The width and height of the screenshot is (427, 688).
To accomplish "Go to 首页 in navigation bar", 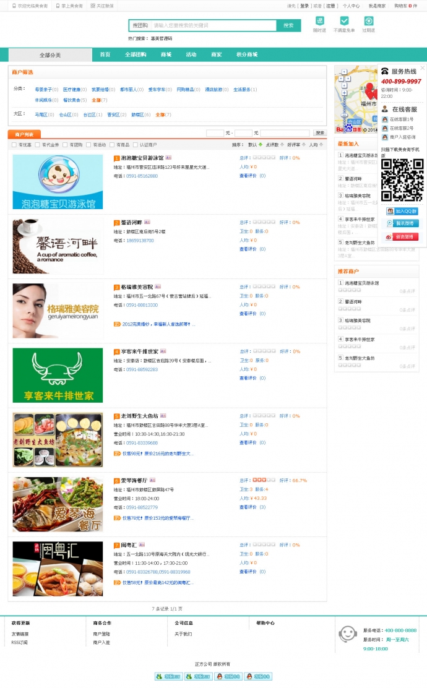I will pos(105,54).
